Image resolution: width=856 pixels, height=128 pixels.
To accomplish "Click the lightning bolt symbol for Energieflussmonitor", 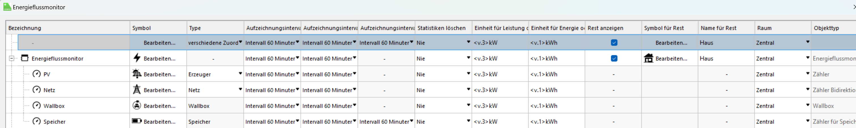I will (x=137, y=58).
